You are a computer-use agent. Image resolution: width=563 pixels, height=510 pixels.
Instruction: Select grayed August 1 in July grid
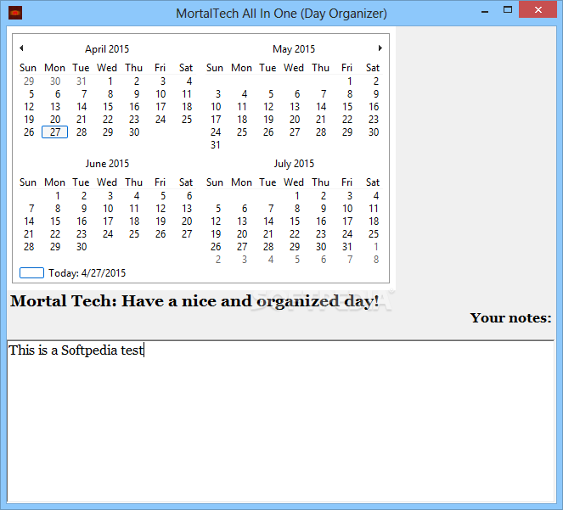click(x=376, y=247)
